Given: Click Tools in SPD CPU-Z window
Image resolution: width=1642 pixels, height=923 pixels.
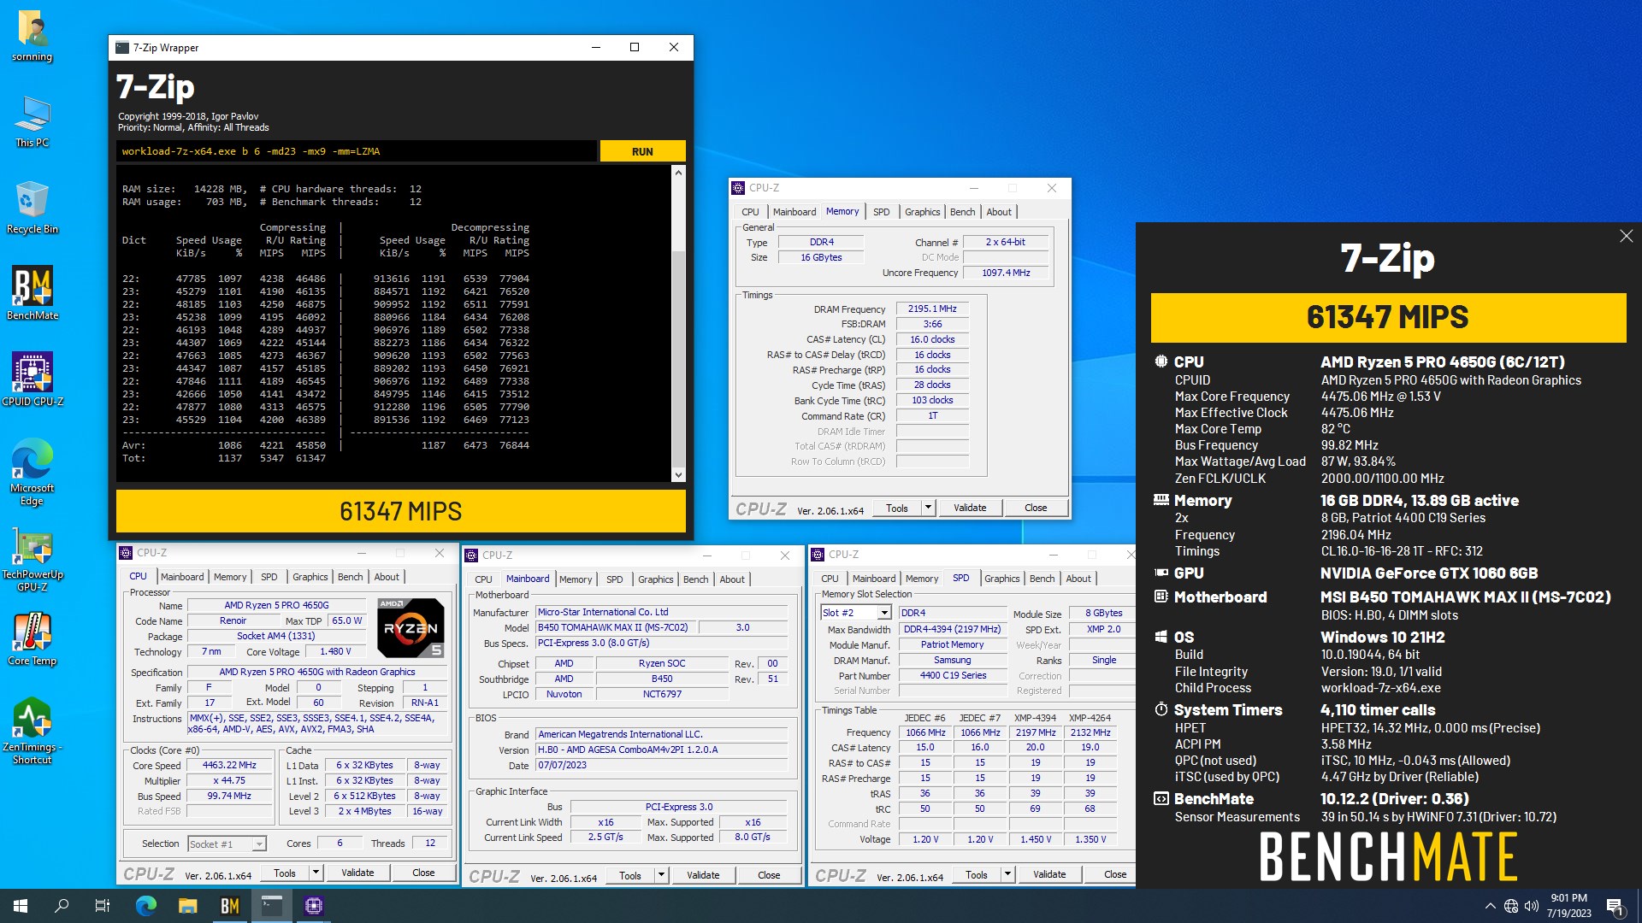Looking at the screenshot, I should click(x=977, y=874).
